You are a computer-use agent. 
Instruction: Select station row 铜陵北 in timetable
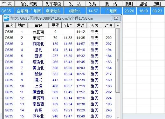point(59,44)
